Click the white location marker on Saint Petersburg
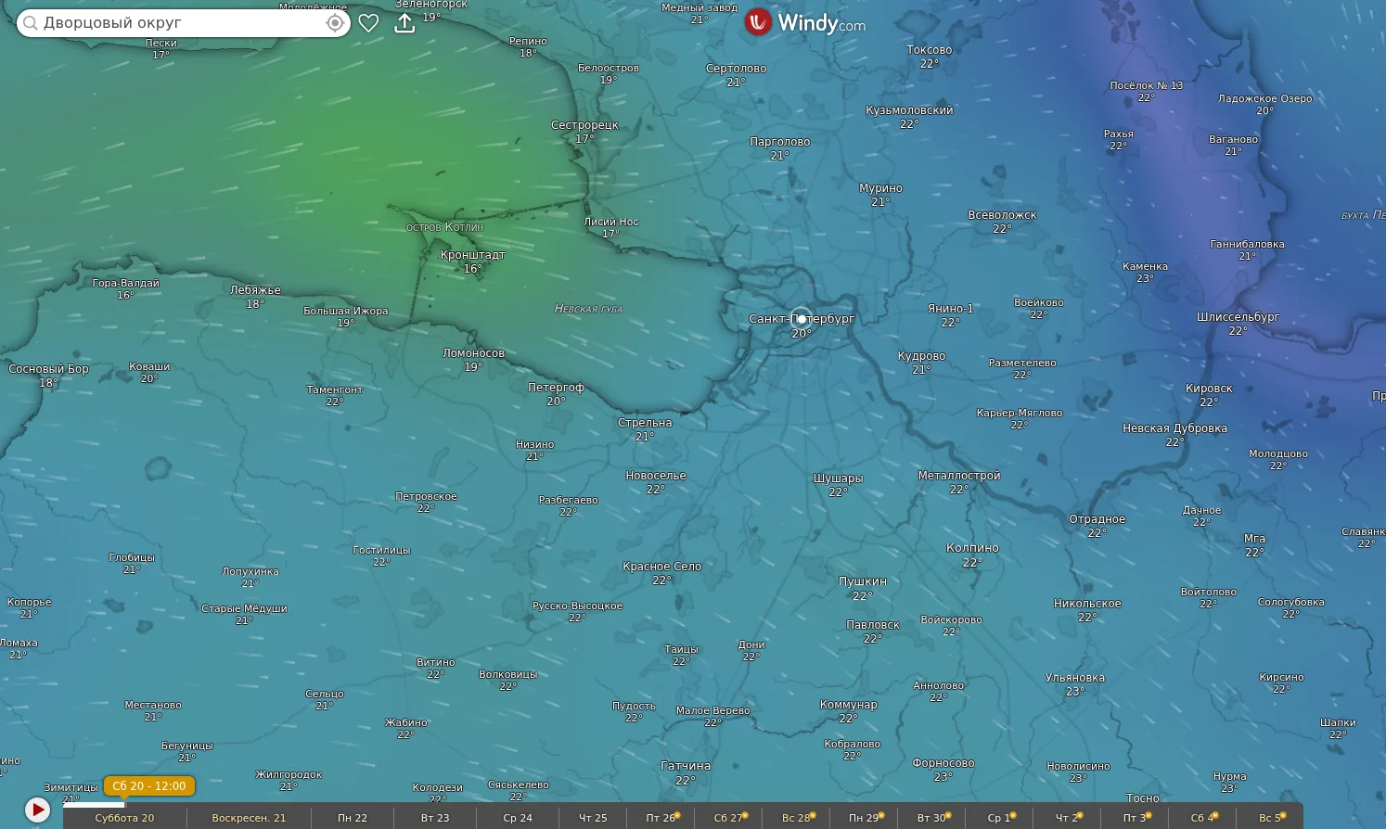 tap(802, 318)
